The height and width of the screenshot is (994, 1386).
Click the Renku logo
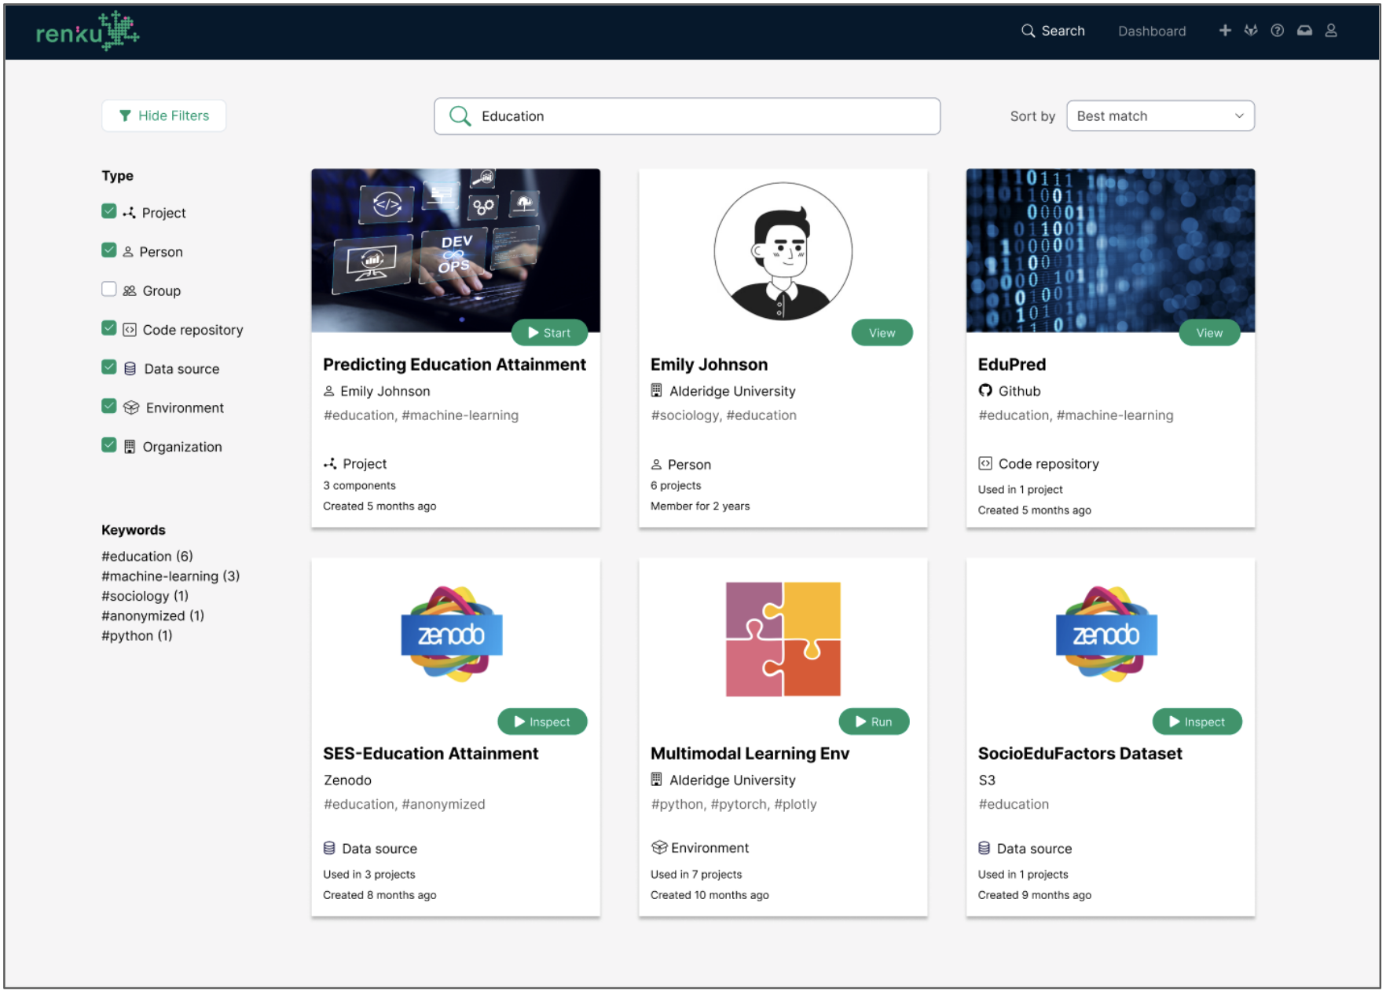point(87,31)
